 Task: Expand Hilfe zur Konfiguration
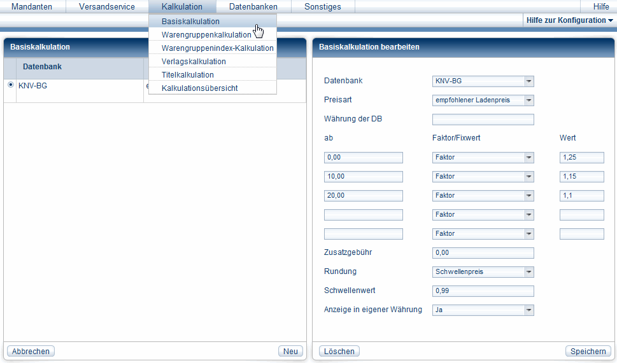click(570, 20)
